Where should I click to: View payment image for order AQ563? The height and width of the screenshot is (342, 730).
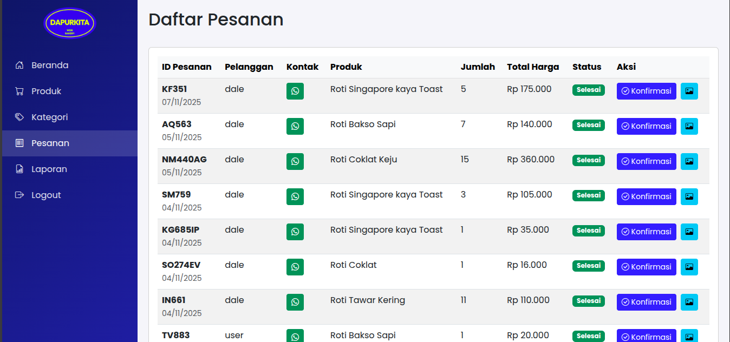coord(689,126)
